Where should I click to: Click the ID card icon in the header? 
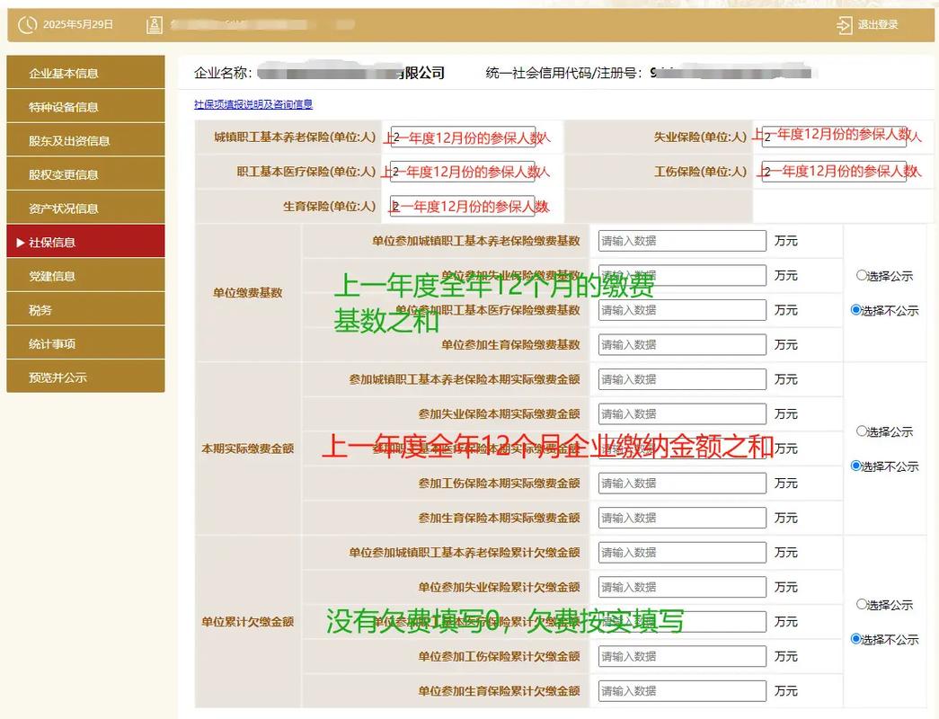(155, 24)
